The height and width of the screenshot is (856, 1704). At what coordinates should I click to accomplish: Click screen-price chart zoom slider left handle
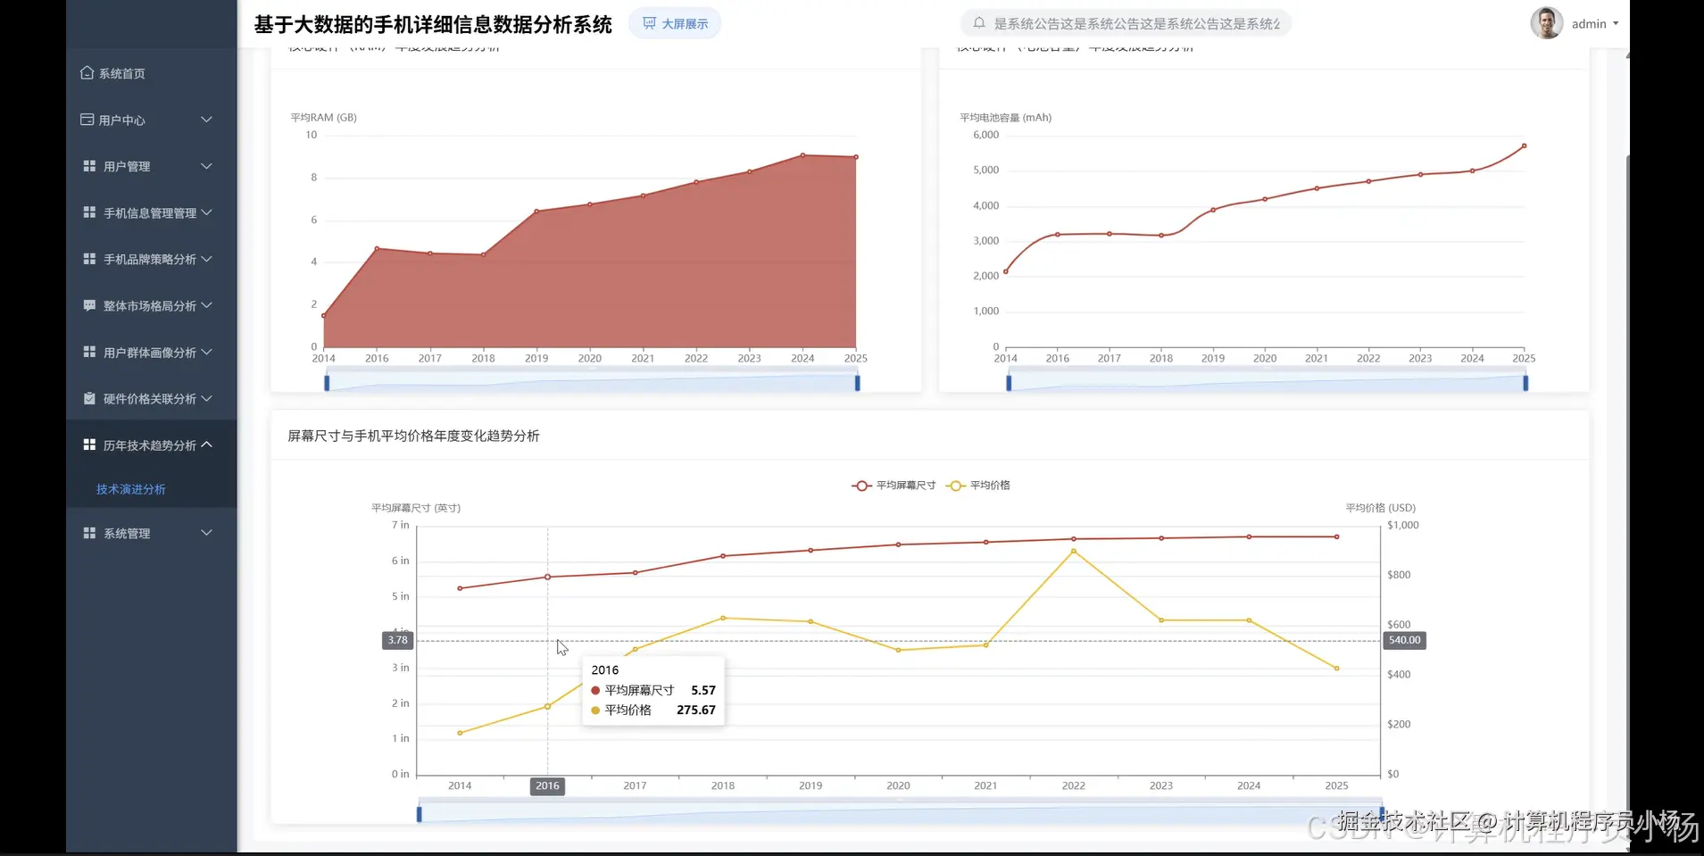click(419, 814)
